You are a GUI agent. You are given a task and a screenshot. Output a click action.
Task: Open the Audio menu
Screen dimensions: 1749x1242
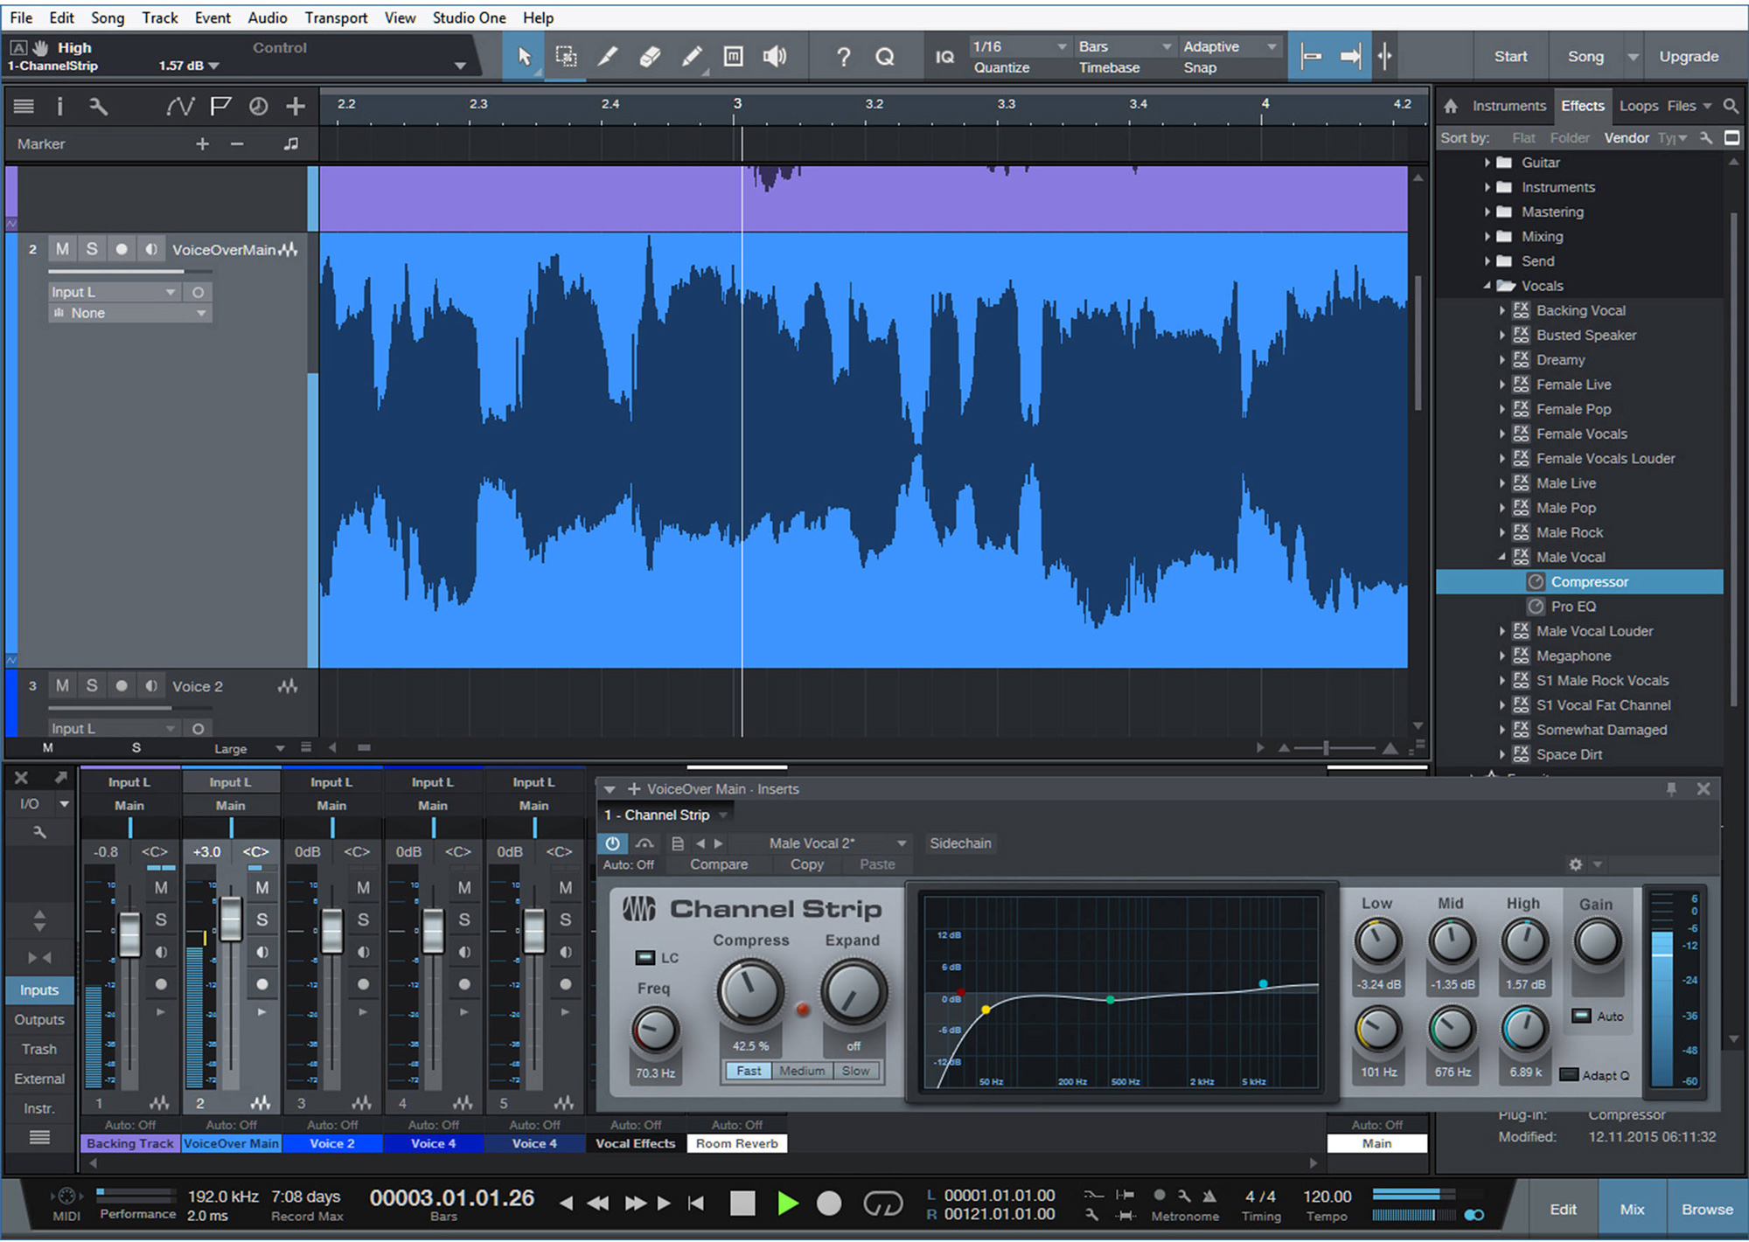click(268, 17)
